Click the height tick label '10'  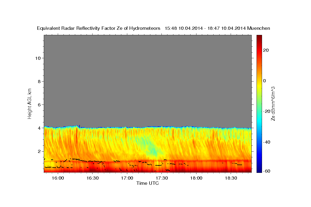pos(38,58)
